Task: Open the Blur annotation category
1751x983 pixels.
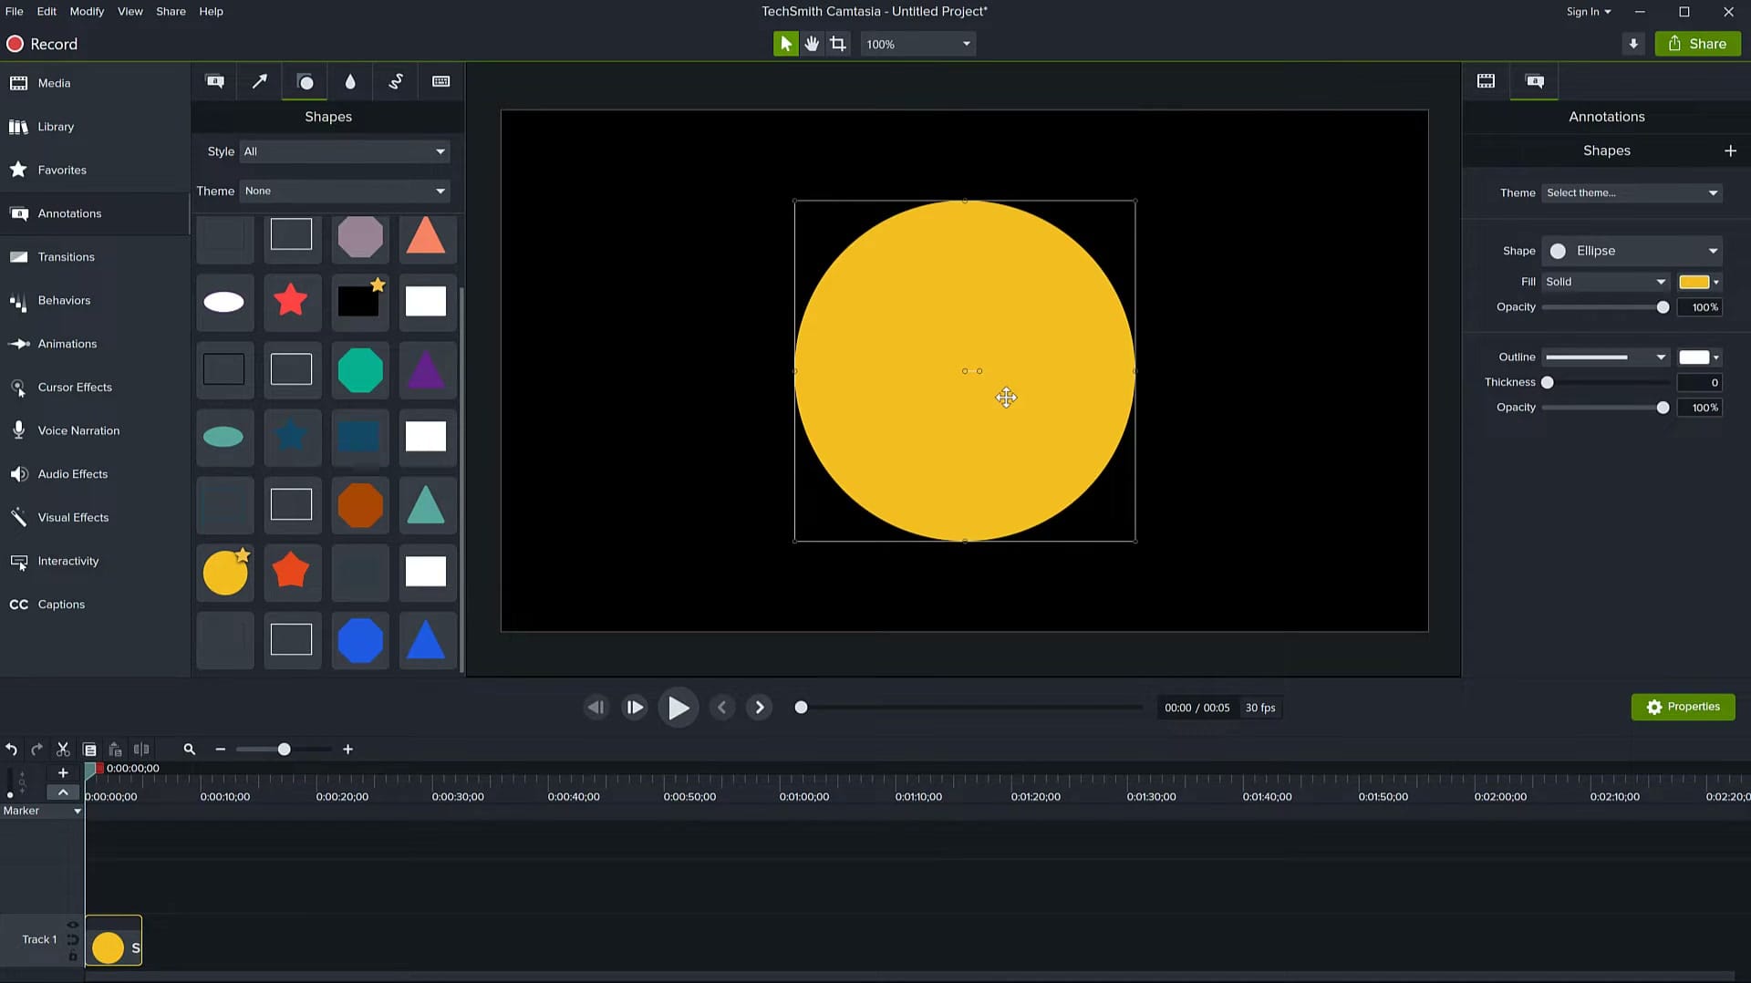Action: tap(350, 81)
